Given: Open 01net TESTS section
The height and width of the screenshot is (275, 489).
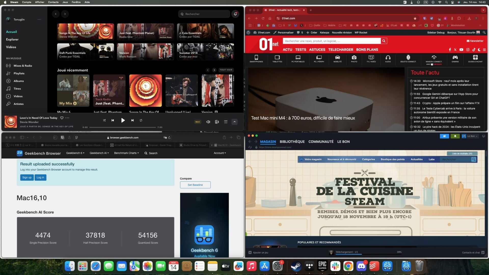Looking at the screenshot, I should (x=301, y=50).
